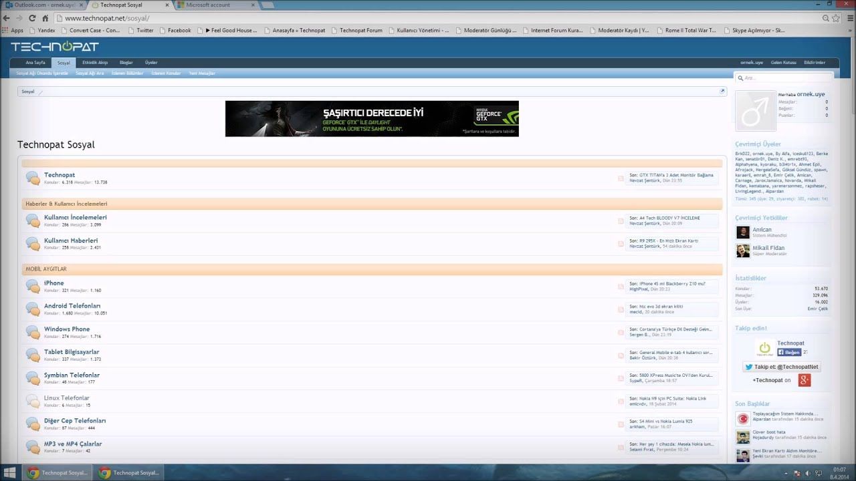Click the Technopat power logo in Takip edin
The width and height of the screenshot is (856, 481).
point(764,348)
